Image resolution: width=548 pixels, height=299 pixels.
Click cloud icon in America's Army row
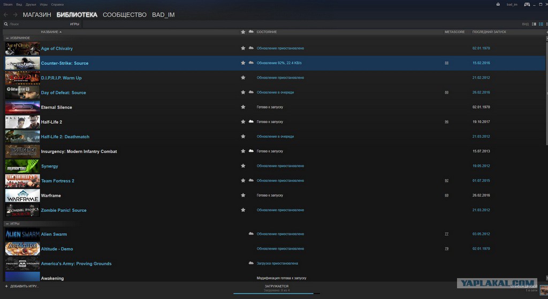tap(251, 263)
